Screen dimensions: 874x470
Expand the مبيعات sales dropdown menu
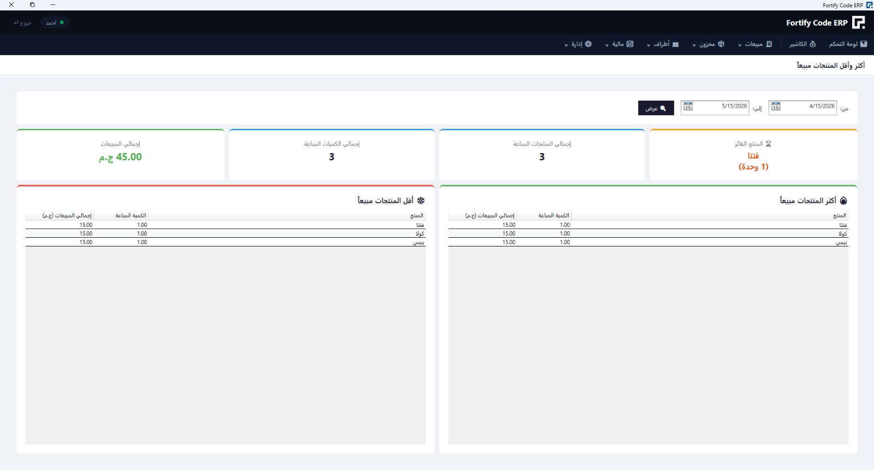click(755, 44)
